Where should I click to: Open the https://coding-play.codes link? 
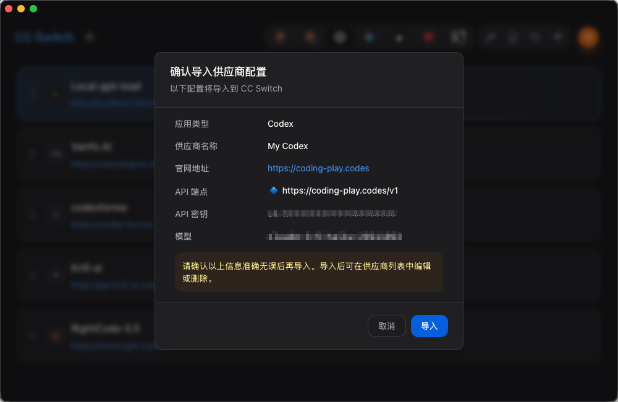318,168
